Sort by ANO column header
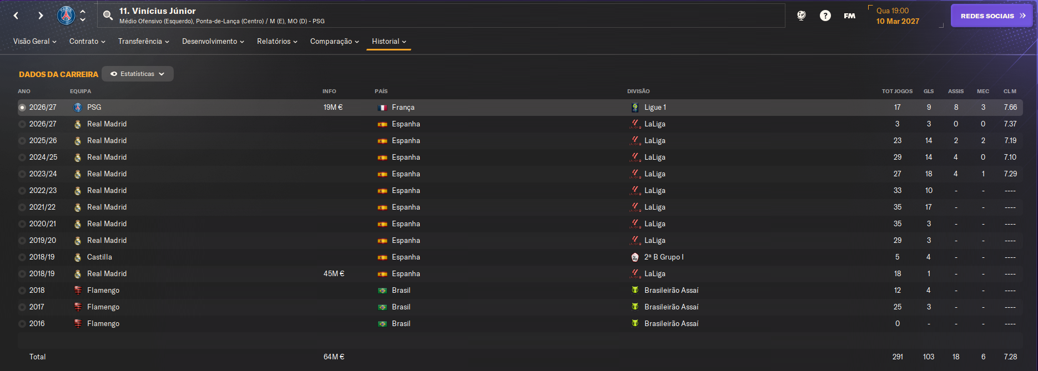The image size is (1038, 371). click(24, 92)
